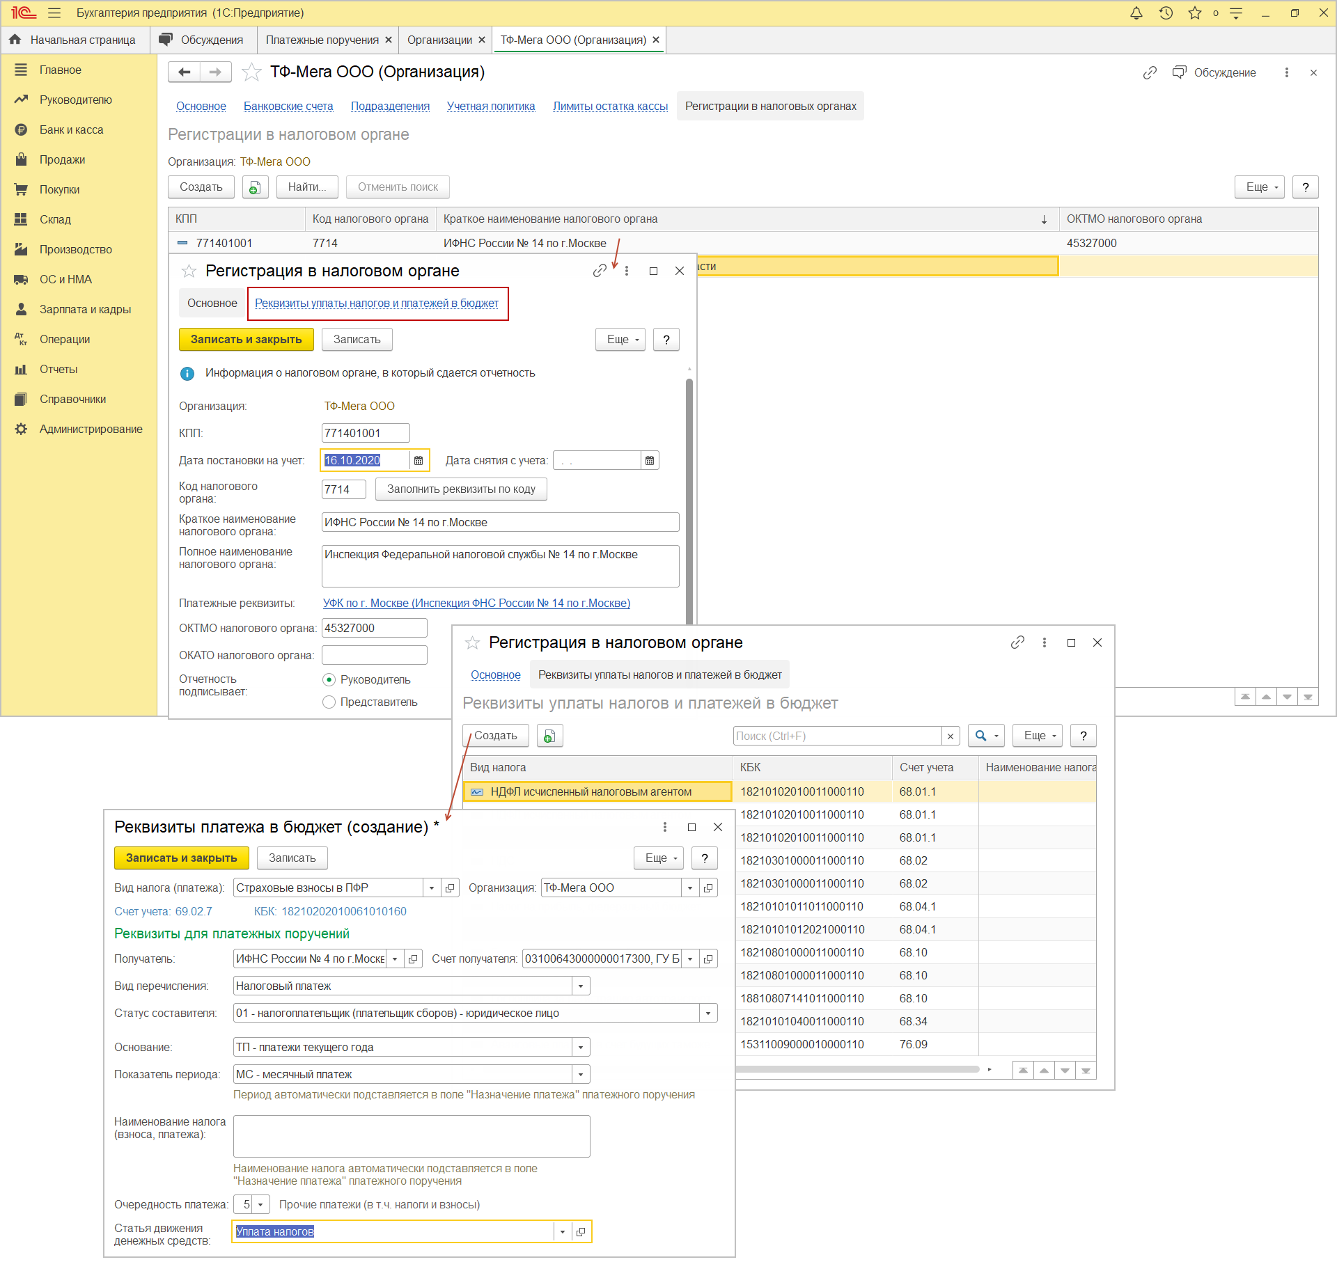This screenshot has height=1262, width=1337.
Task: Open more-actions dots in first registration dialog
Action: [x=627, y=271]
